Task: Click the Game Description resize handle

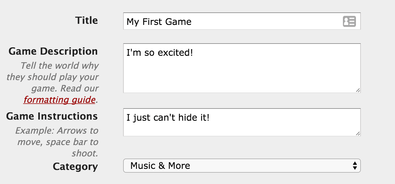Action: 358,90
